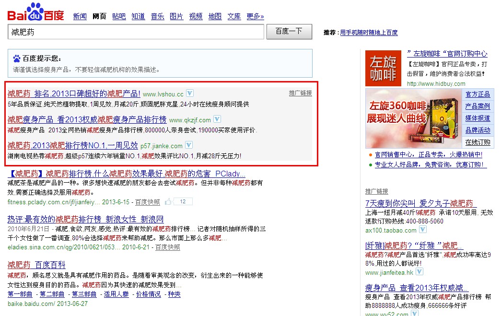
Task: Open dropdown arrow next to www.qkzjf.com
Action: (x=217, y=119)
